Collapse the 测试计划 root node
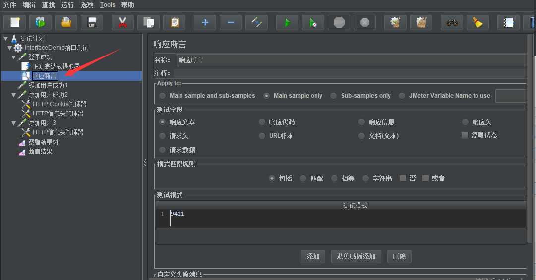The height and width of the screenshot is (280, 536). pyautogui.click(x=6, y=38)
